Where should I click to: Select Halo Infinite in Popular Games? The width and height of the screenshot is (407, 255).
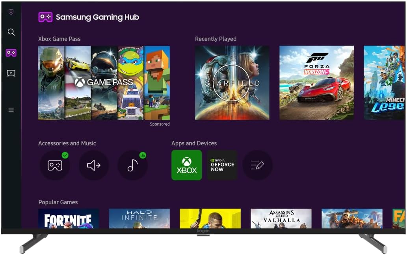pos(139,218)
